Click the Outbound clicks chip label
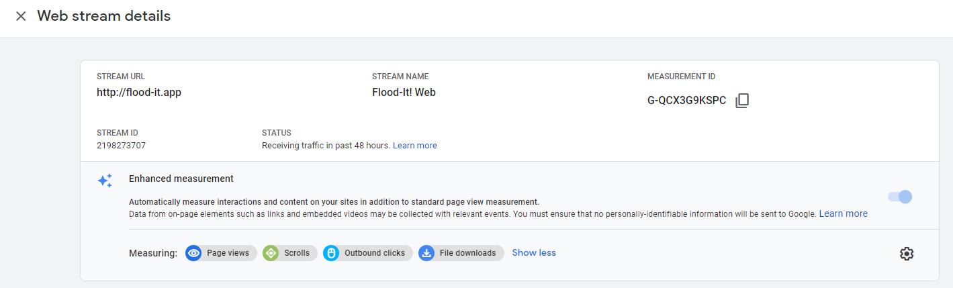Image resolution: width=953 pixels, height=288 pixels. coord(374,253)
